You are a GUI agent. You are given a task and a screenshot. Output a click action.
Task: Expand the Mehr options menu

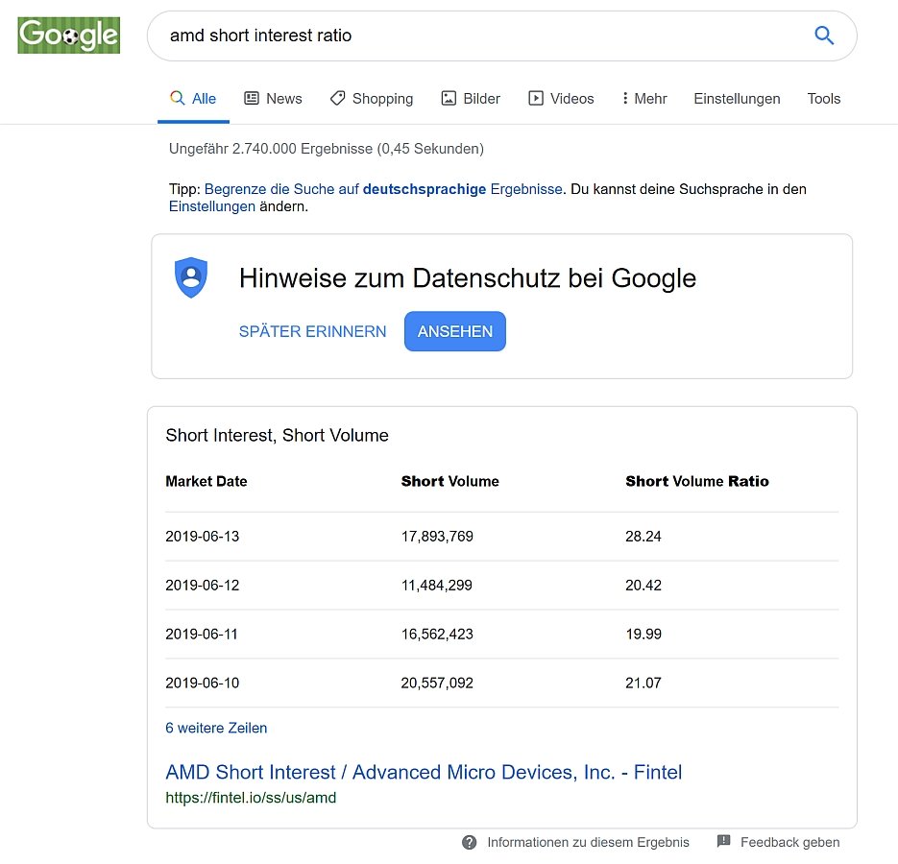[644, 98]
